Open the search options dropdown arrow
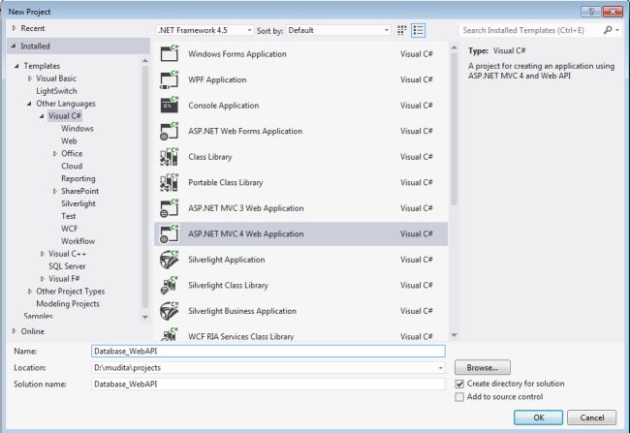Image resolution: width=630 pixels, height=433 pixels. tap(617, 30)
